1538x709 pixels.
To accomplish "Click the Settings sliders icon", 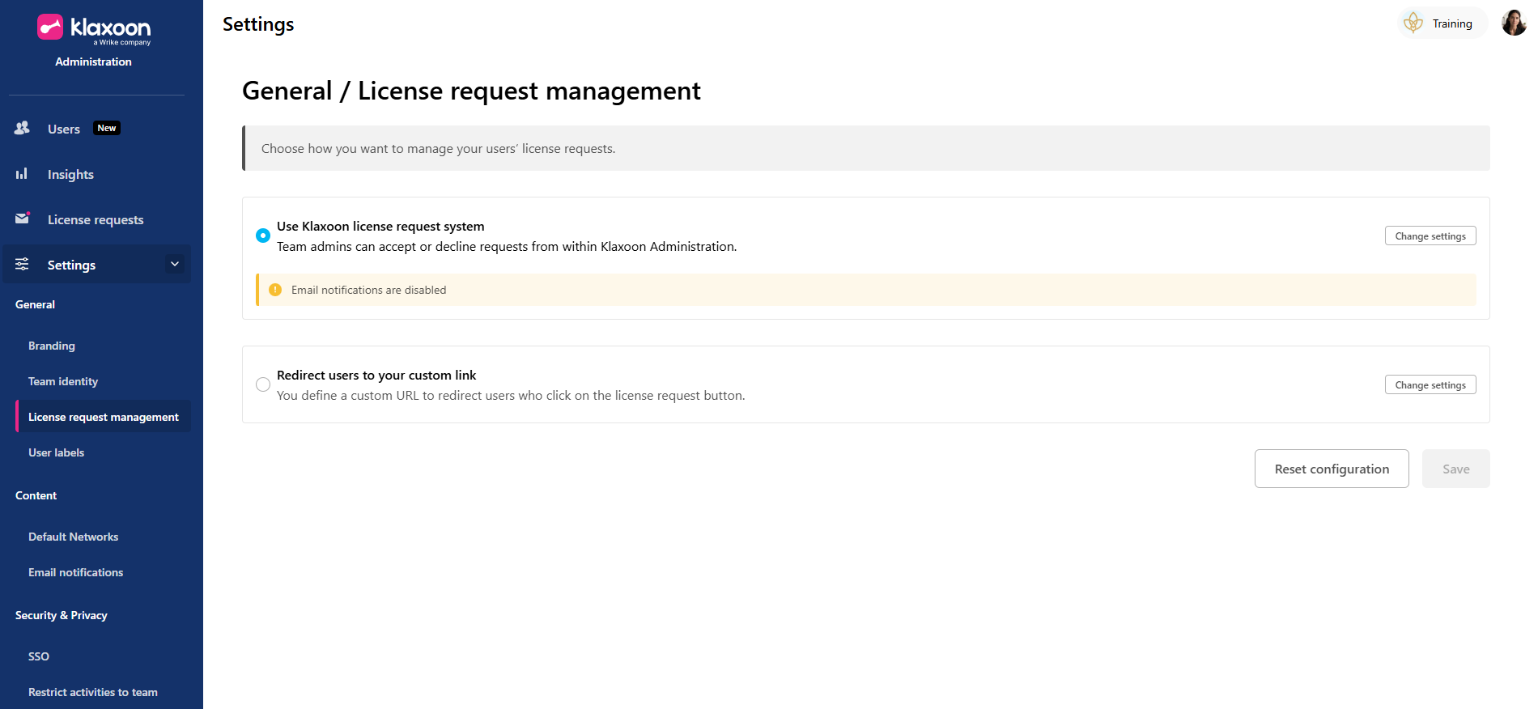I will click(22, 265).
